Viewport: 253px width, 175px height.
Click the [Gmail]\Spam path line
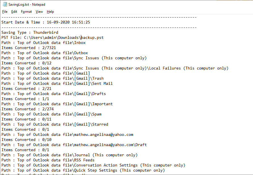point(51,114)
